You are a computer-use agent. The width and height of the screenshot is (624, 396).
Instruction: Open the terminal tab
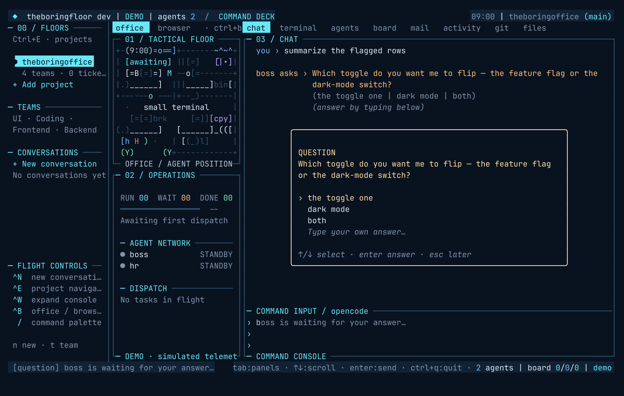(x=298, y=28)
